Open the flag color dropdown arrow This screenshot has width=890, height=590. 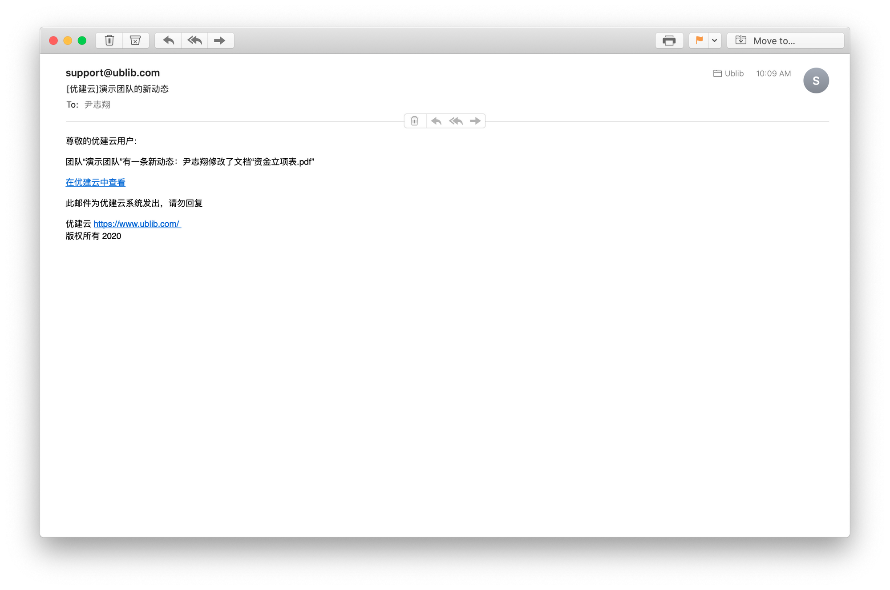tap(714, 40)
